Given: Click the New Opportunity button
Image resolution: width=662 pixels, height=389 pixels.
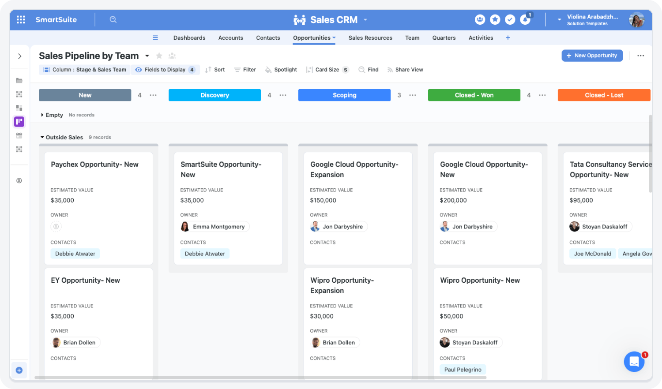Looking at the screenshot, I should coord(592,56).
